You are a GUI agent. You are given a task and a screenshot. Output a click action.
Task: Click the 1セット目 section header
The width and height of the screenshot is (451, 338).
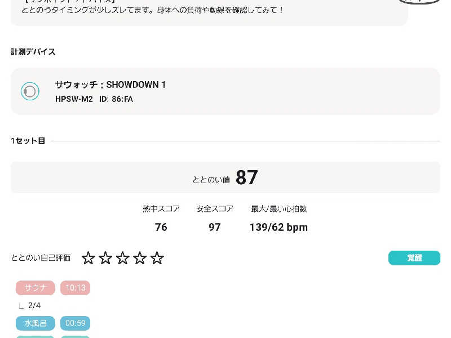[x=28, y=141]
